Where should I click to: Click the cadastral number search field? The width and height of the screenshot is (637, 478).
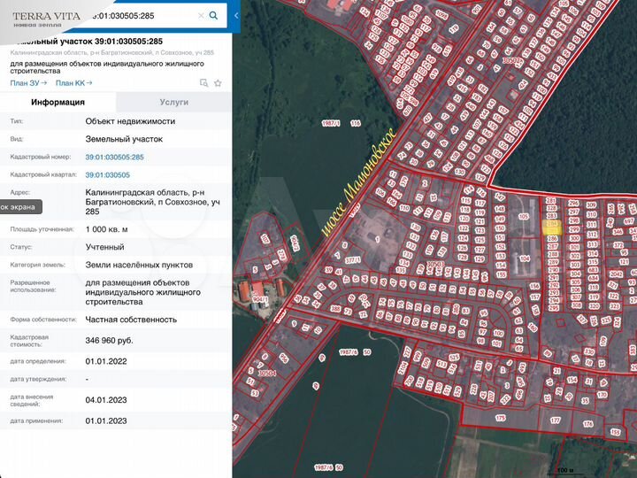[x=142, y=16]
